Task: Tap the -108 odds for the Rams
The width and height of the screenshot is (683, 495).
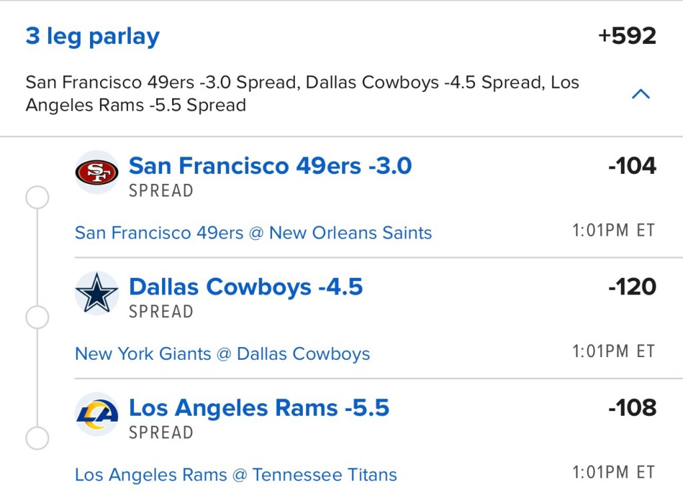Action: coord(632,408)
